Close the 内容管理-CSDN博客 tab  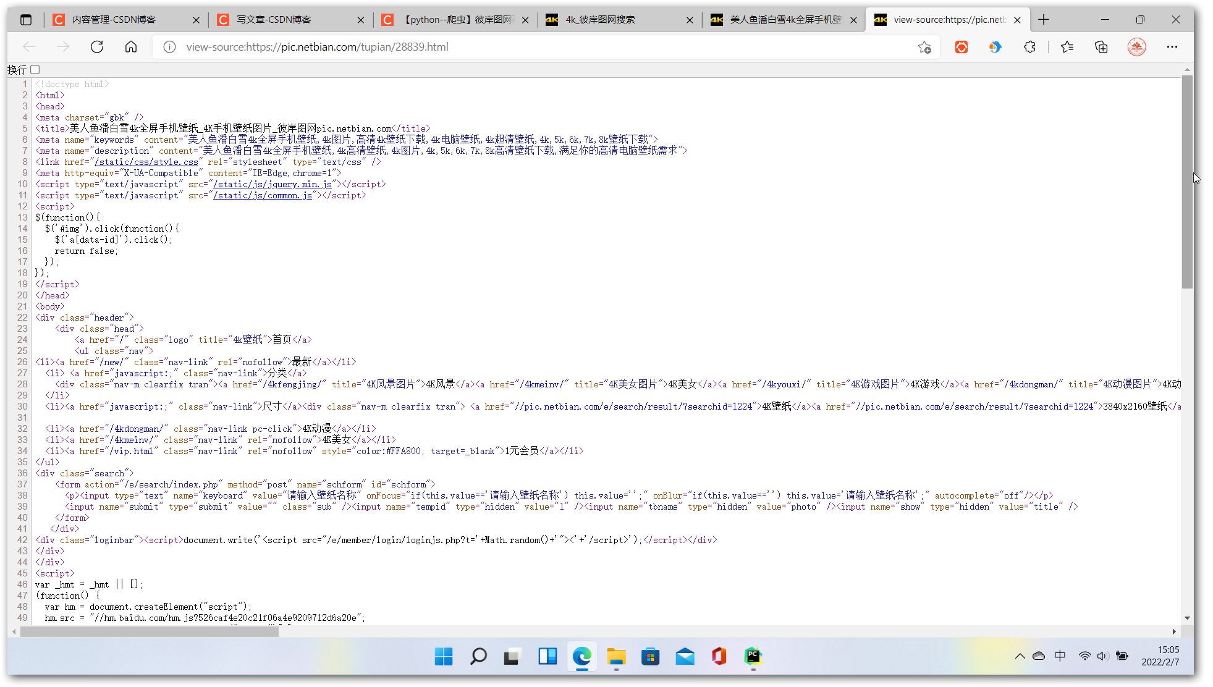coord(196,20)
